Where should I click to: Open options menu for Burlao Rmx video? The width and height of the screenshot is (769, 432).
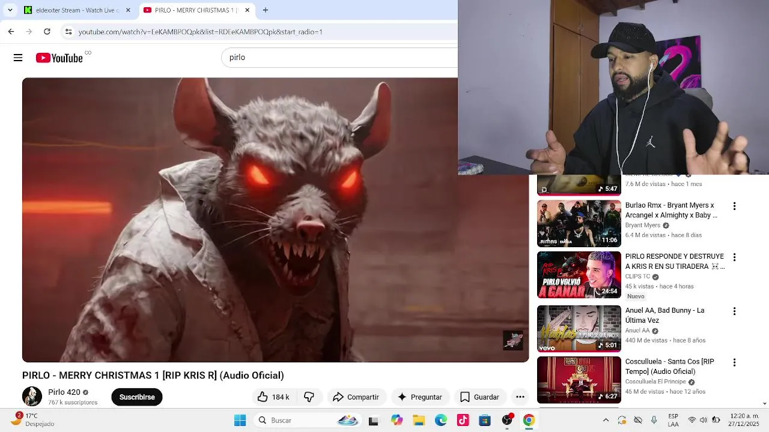pos(734,206)
